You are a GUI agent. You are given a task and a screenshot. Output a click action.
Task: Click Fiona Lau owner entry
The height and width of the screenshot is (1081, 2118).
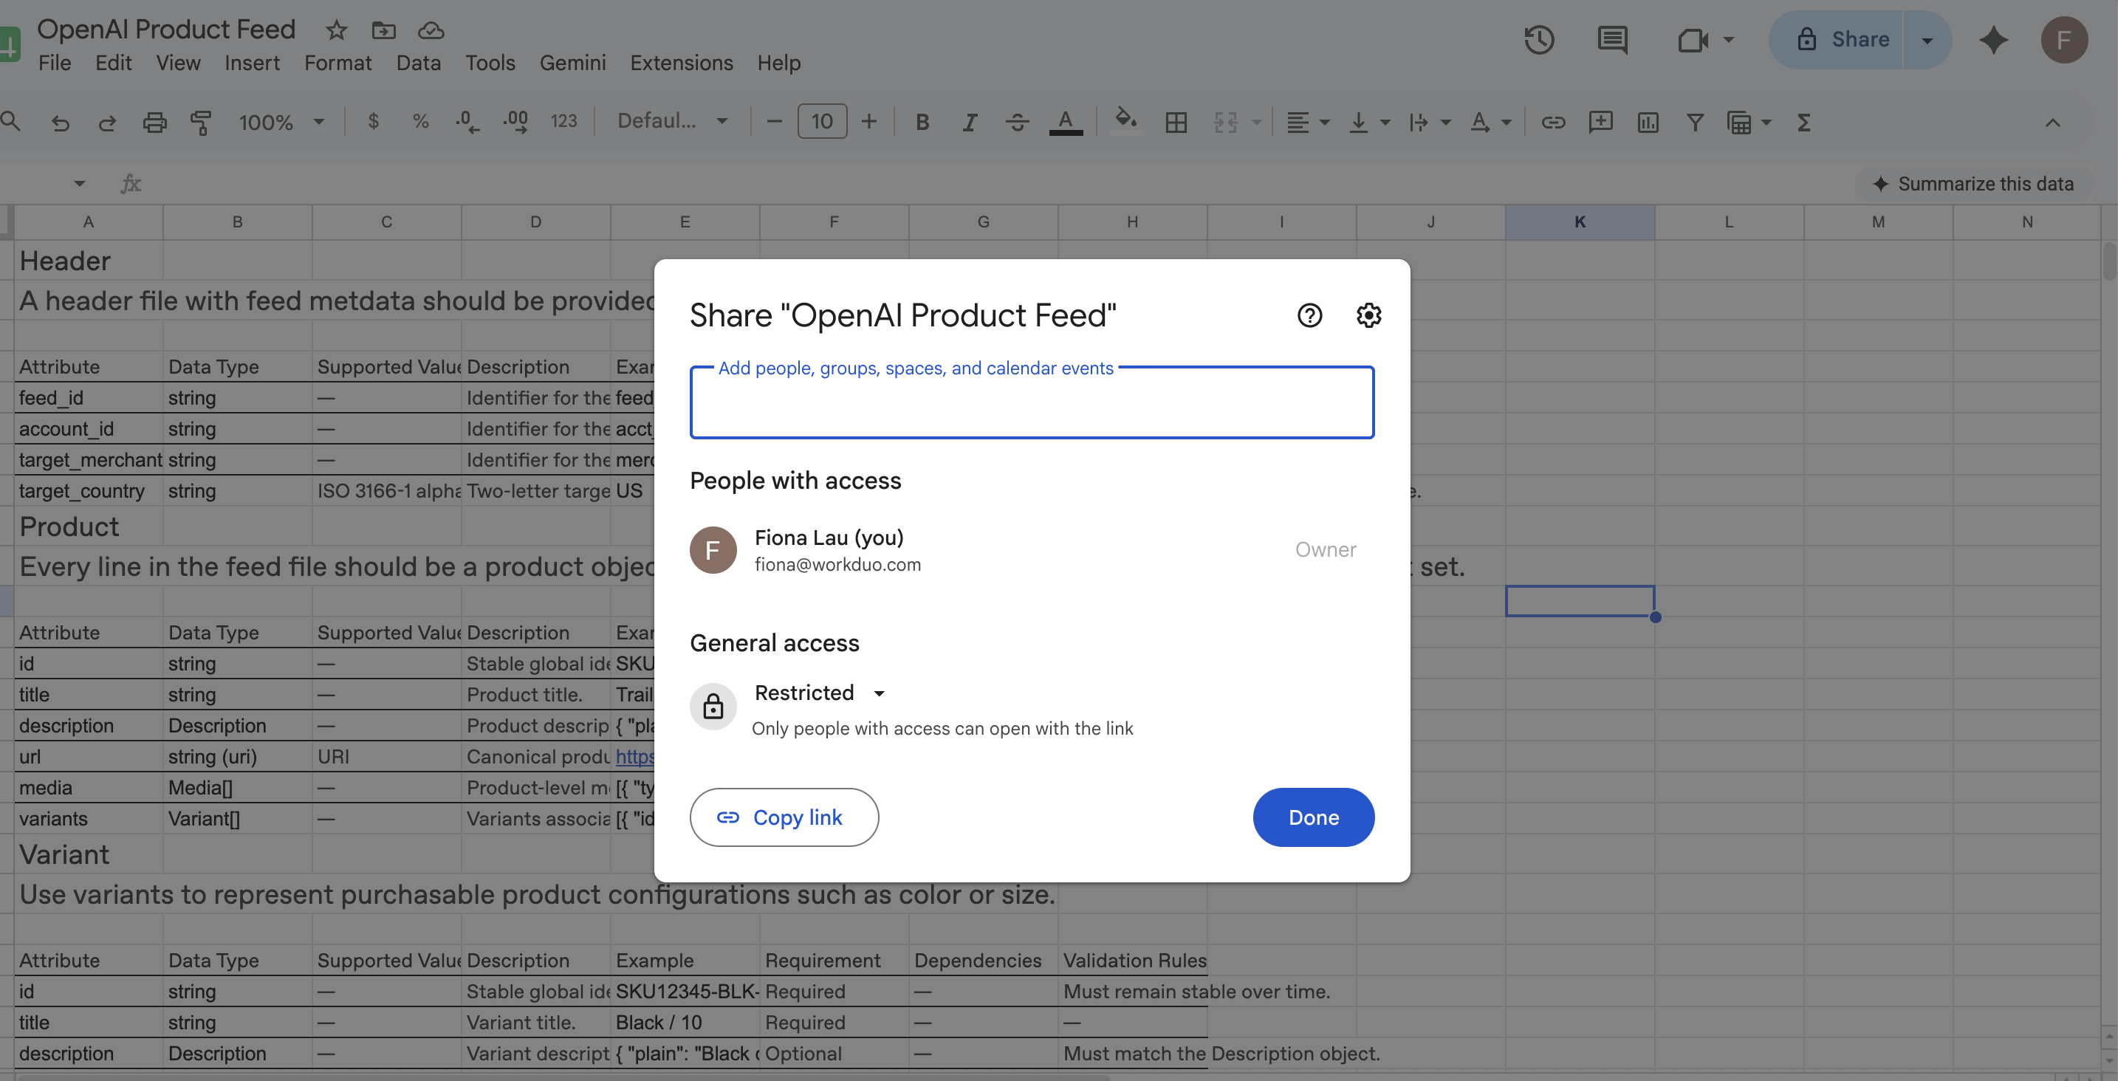pyautogui.click(x=1032, y=550)
